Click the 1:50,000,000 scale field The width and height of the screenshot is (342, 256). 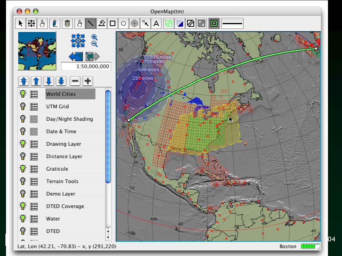coord(86,66)
